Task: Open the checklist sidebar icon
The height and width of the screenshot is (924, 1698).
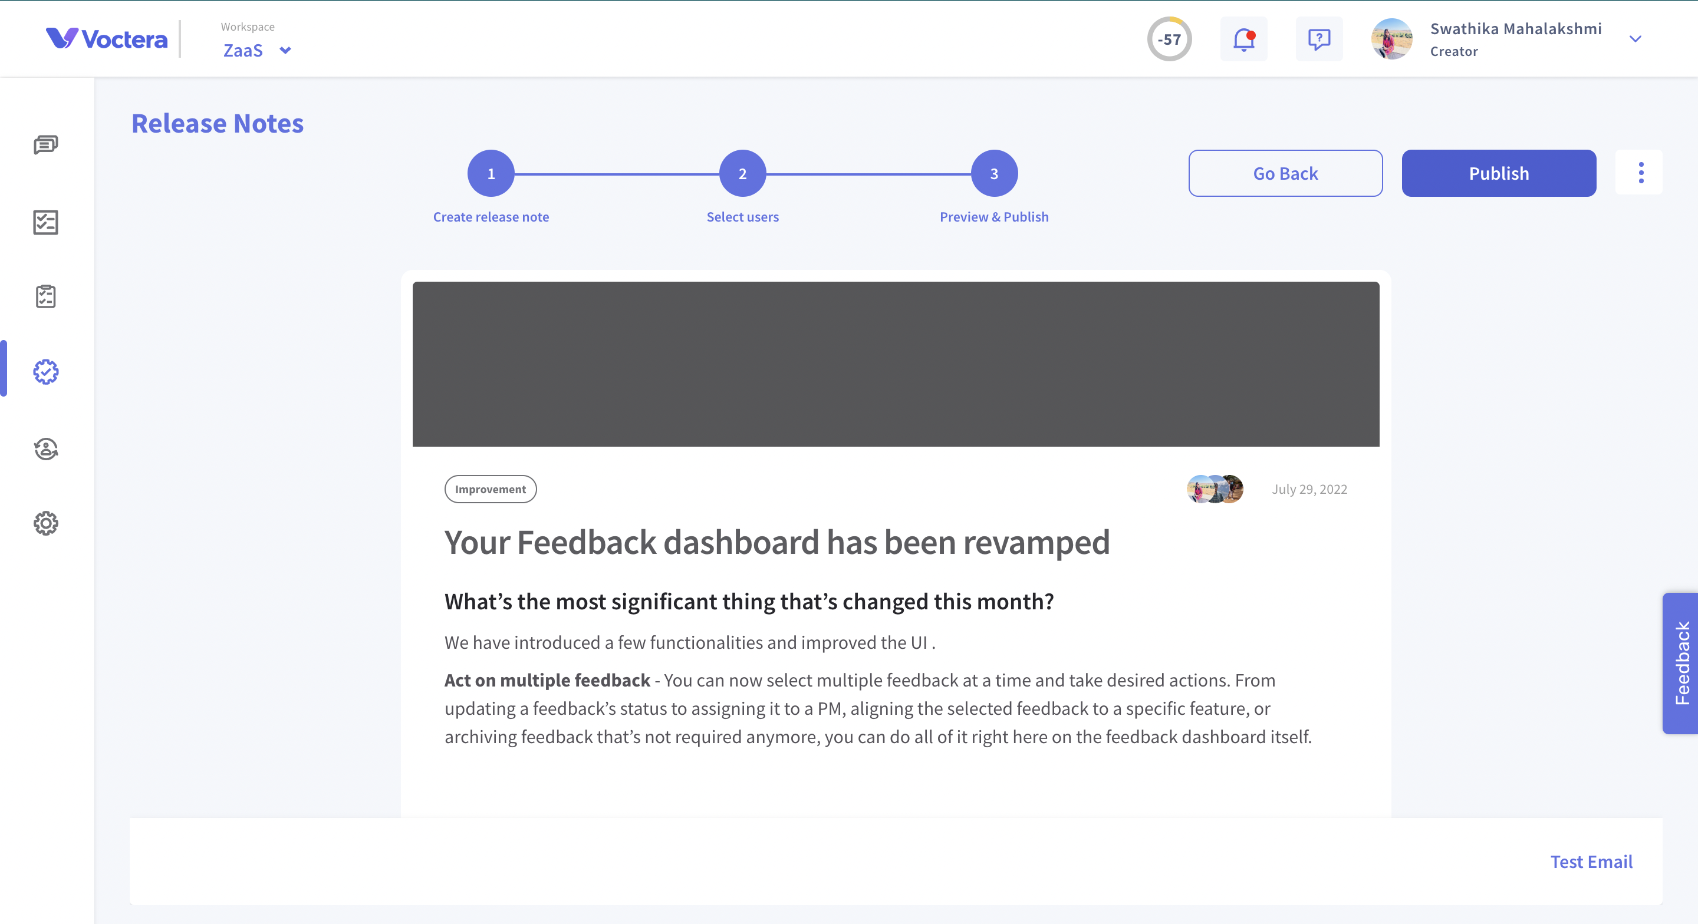Action: point(45,222)
